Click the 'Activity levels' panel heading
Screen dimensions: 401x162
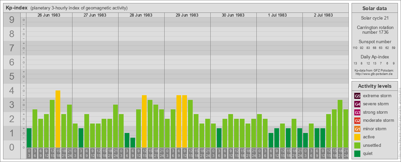375,86
